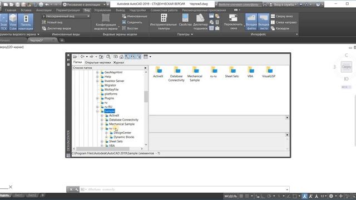356x200 pixels.
Task: Click the folder tree horizontal scrollbar
Action: pyautogui.click(x=102, y=149)
